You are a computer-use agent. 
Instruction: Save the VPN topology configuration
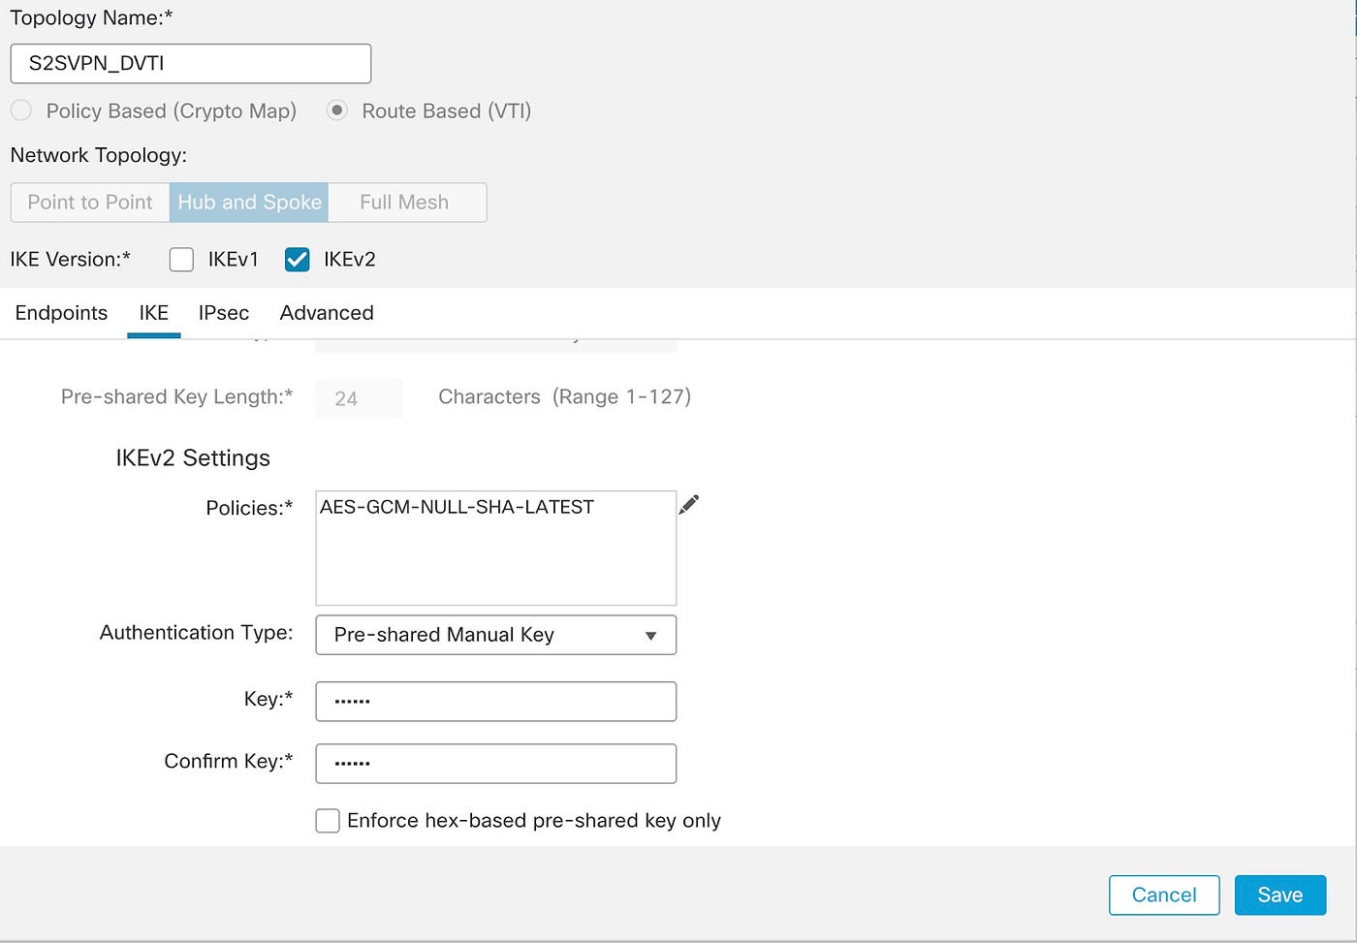(x=1279, y=895)
